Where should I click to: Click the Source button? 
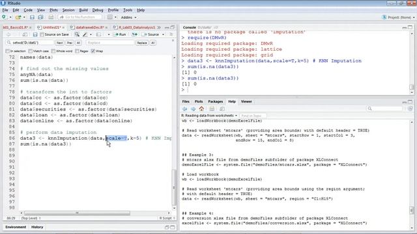pos(151,34)
